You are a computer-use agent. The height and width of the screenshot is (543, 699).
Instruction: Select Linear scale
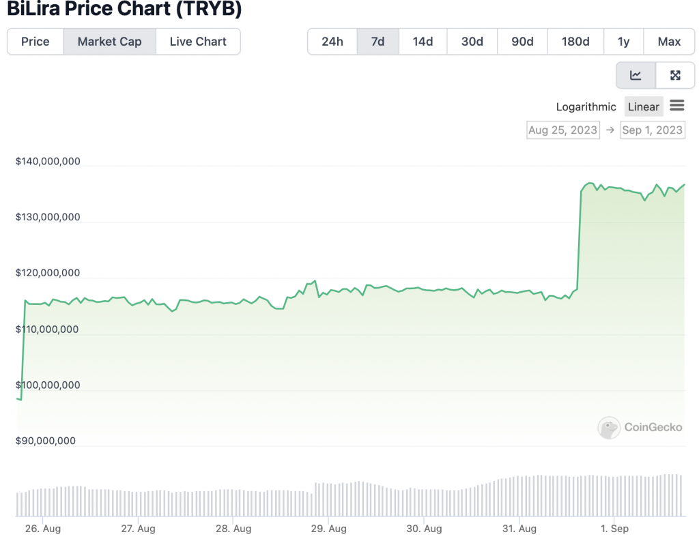point(643,107)
